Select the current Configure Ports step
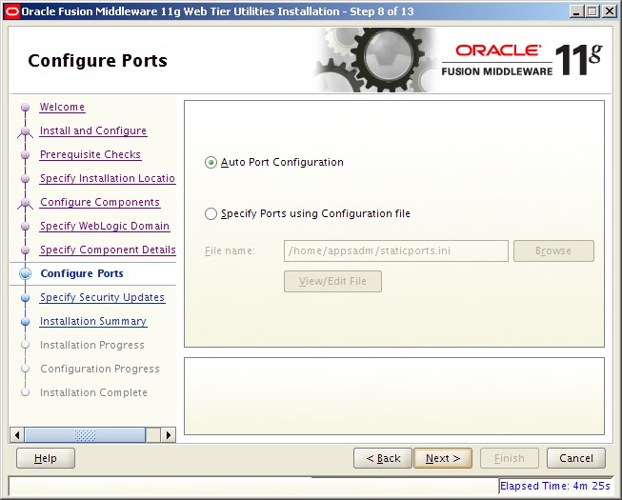 [82, 273]
